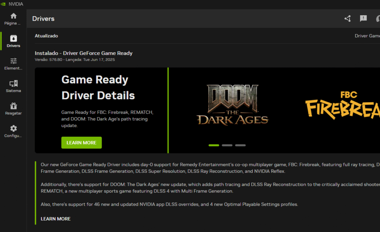Click the user profile icon at top right
The height and width of the screenshot is (232, 380).
coord(378,19)
